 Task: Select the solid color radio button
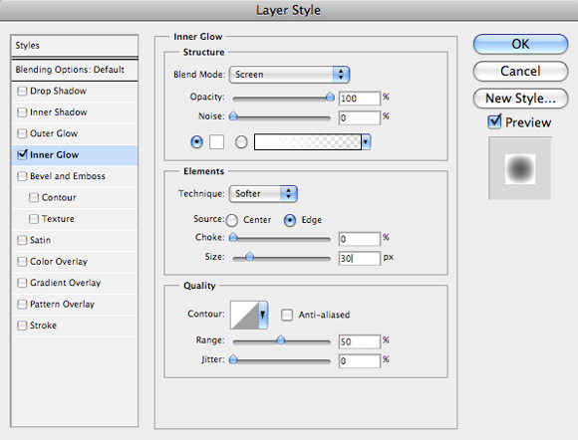[x=197, y=141]
